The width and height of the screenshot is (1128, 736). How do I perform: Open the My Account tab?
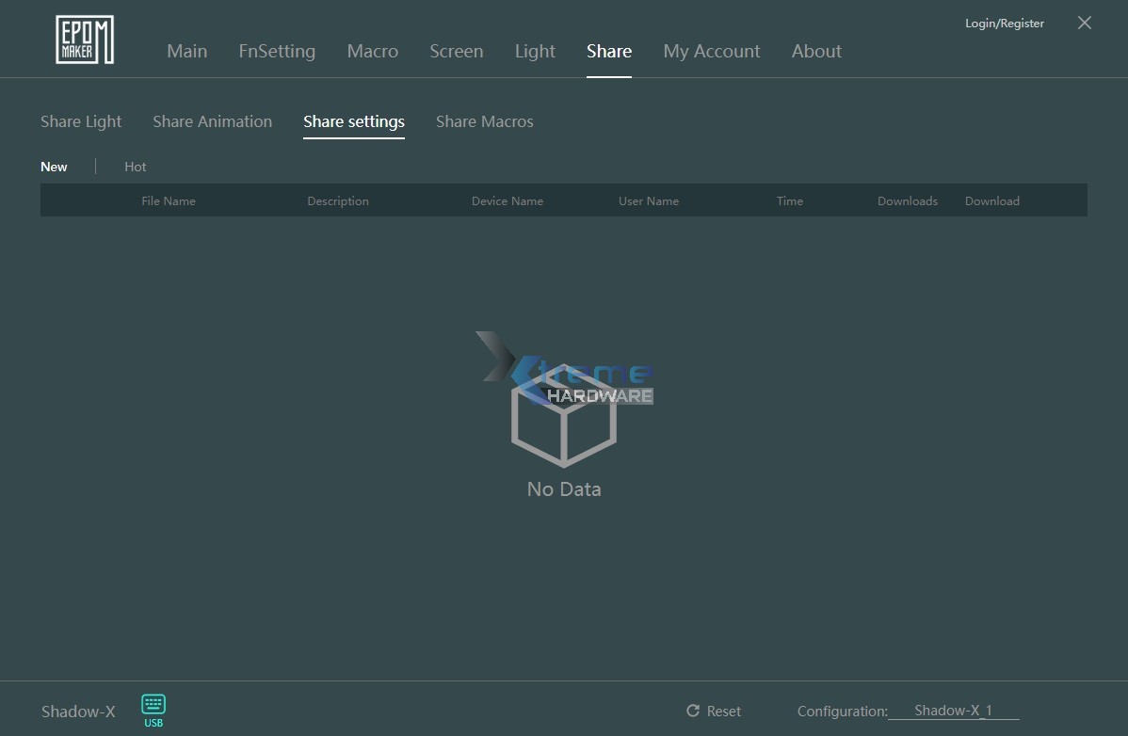point(711,52)
